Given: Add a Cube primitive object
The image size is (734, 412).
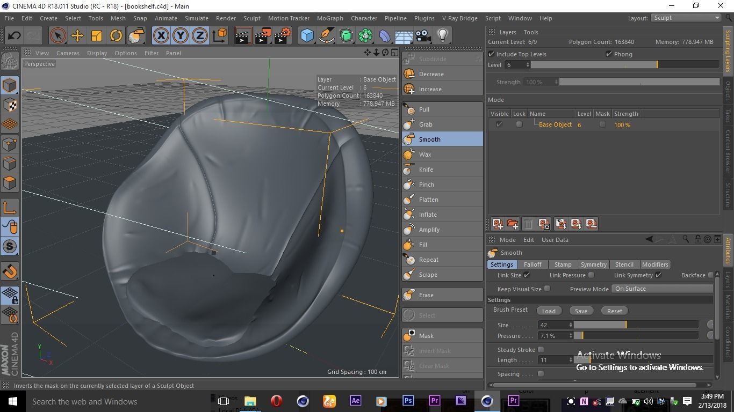Looking at the screenshot, I should [307, 36].
